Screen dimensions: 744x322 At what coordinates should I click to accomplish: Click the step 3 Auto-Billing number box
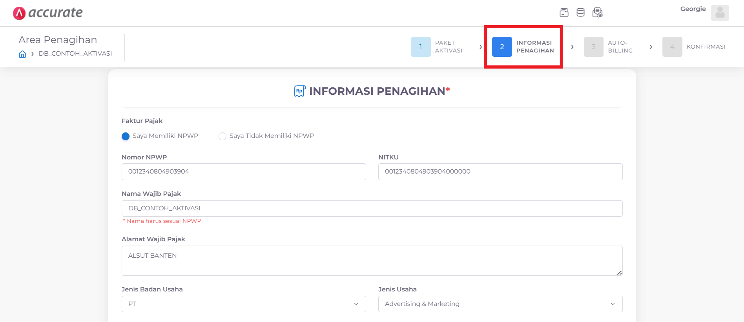[593, 47]
